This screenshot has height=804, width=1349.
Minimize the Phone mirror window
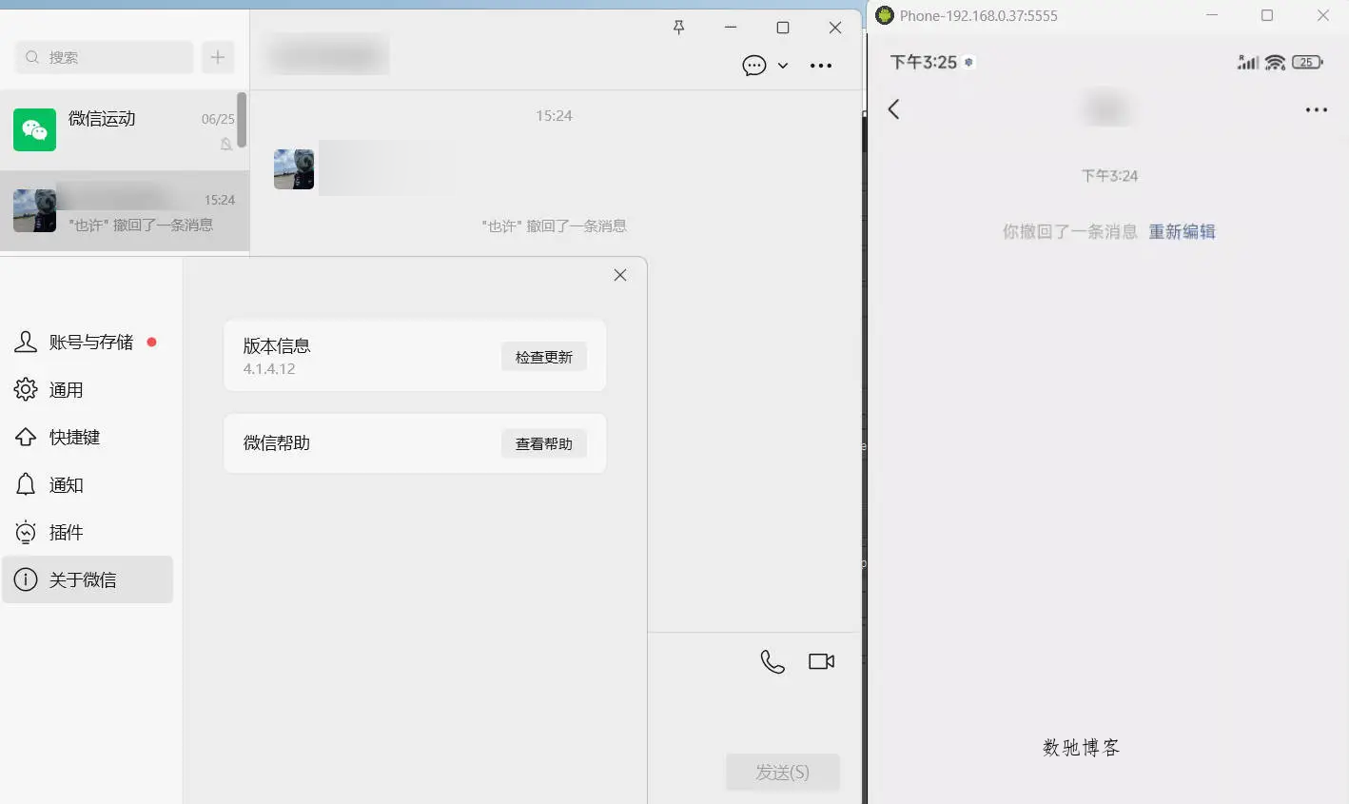1212,15
